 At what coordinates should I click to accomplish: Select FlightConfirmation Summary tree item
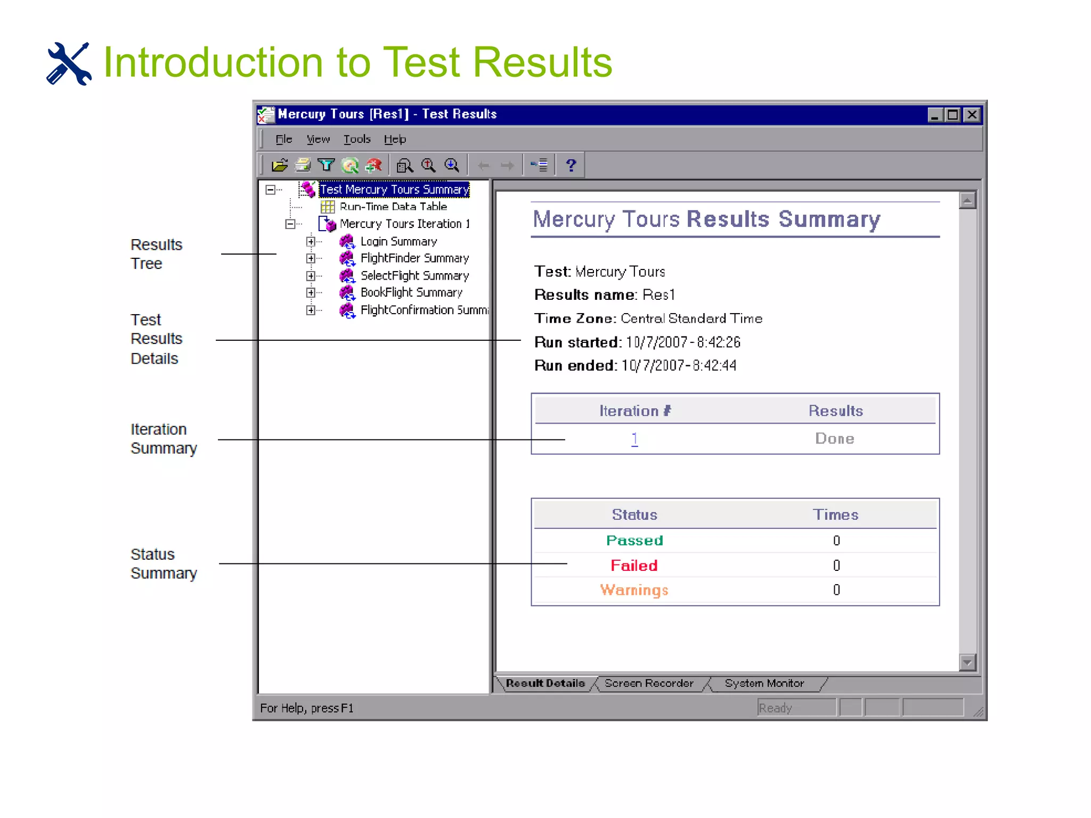click(x=424, y=310)
